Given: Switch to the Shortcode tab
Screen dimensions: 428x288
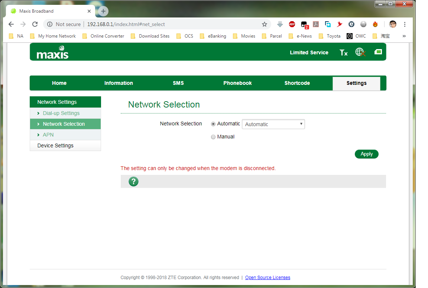Looking at the screenshot, I should pyautogui.click(x=297, y=83).
